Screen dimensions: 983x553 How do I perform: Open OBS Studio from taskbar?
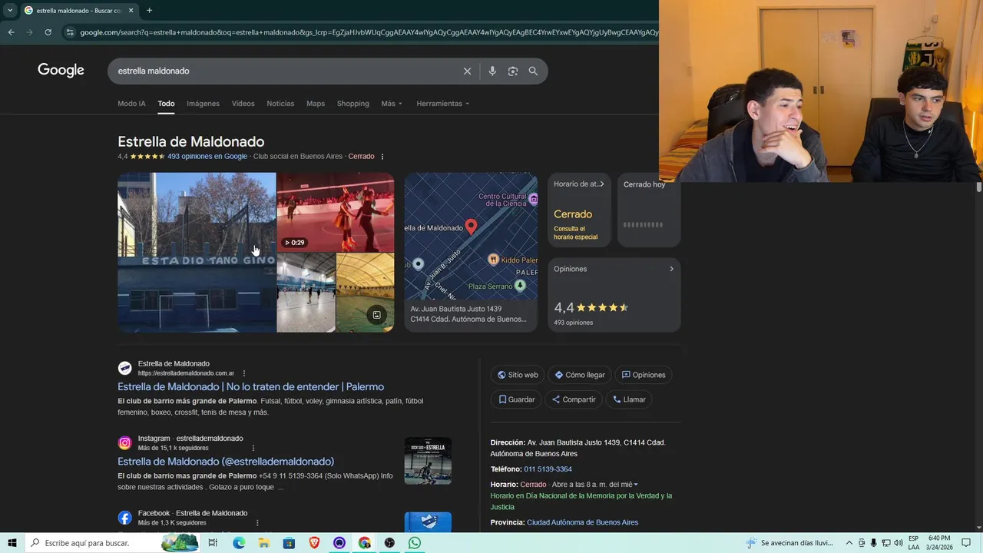click(389, 543)
